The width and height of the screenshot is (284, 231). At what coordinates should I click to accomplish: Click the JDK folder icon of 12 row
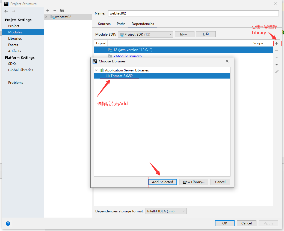(110, 50)
